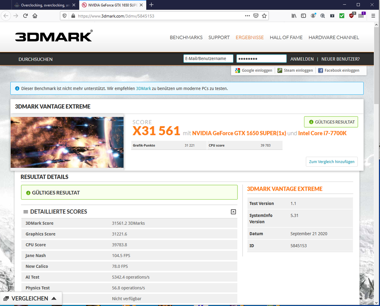Open HALL OF FAME page

[286, 37]
